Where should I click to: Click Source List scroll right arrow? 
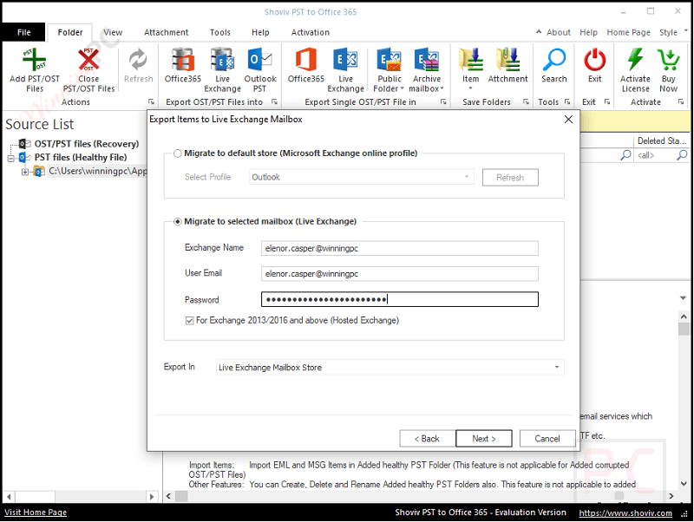pos(152,497)
